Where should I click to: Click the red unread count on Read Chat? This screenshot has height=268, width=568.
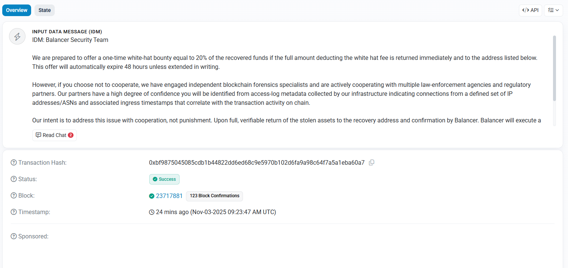click(70, 135)
